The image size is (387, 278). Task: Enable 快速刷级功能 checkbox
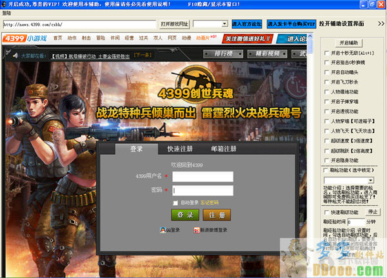326,212
